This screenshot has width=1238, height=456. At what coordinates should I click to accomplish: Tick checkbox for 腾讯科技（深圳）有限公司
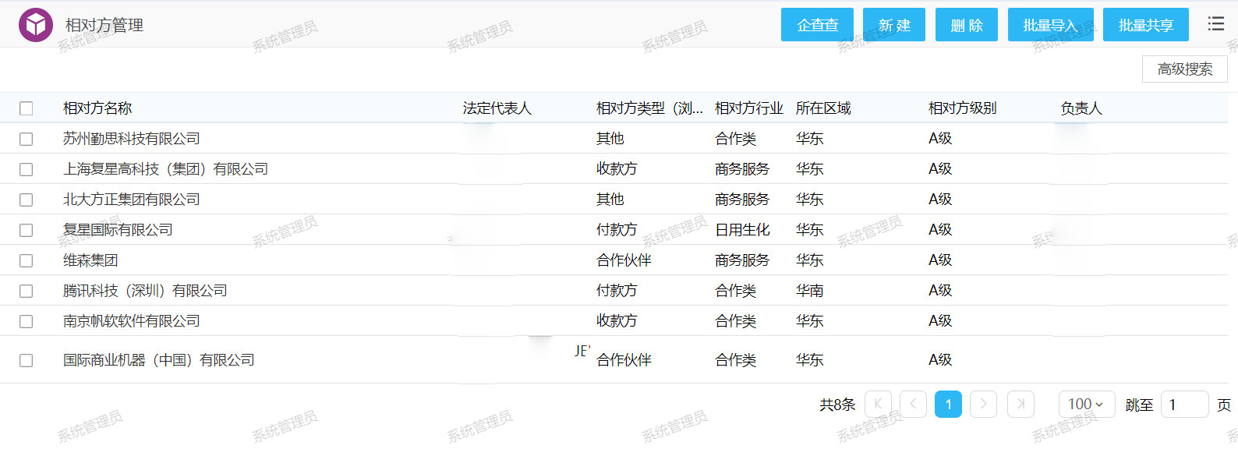(27, 291)
